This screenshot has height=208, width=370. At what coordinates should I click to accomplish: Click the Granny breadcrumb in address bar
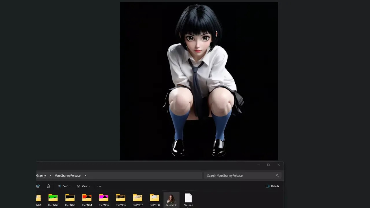[41, 176]
